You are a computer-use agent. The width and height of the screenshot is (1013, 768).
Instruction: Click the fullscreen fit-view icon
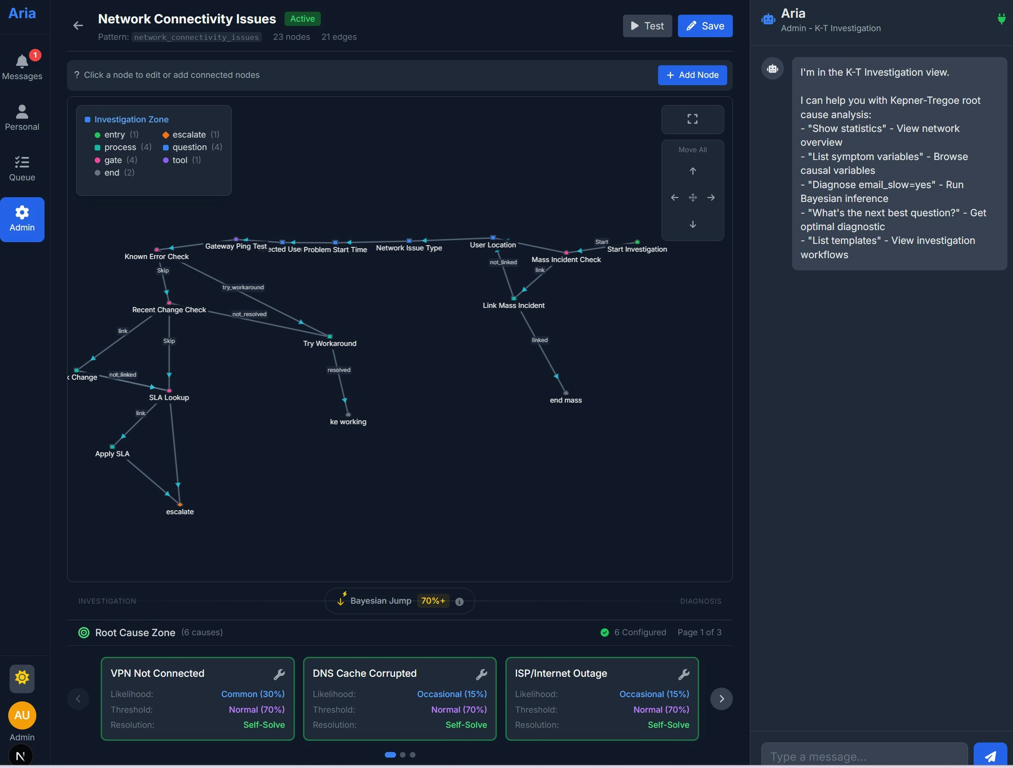point(692,119)
